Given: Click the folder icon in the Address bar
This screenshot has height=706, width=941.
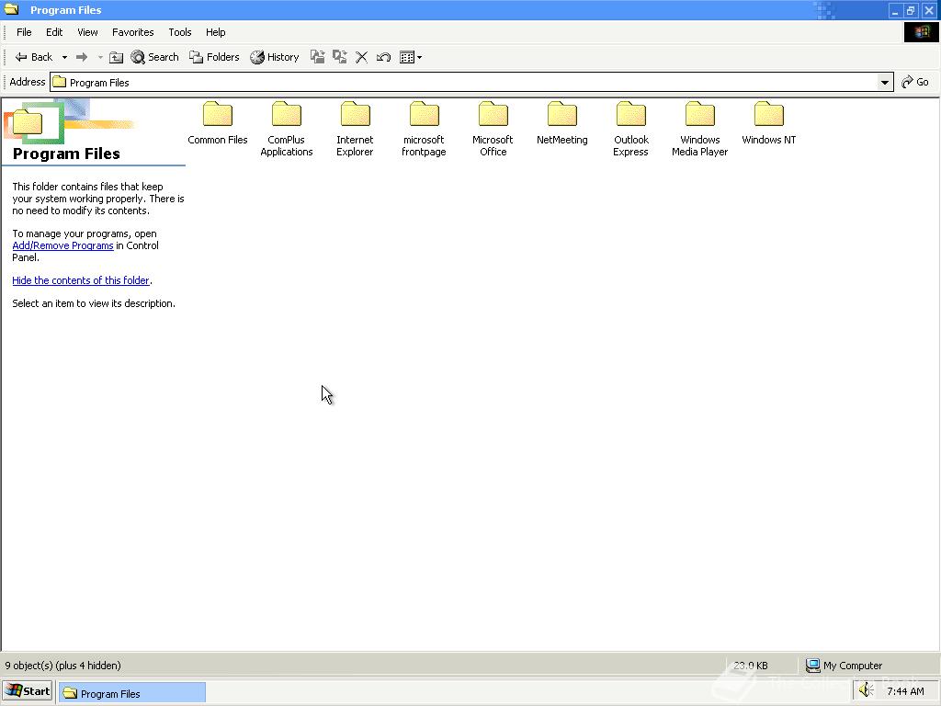Looking at the screenshot, I should pos(59,82).
